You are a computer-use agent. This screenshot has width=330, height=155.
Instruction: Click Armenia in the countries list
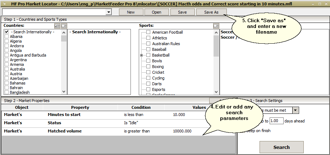pos(17,64)
